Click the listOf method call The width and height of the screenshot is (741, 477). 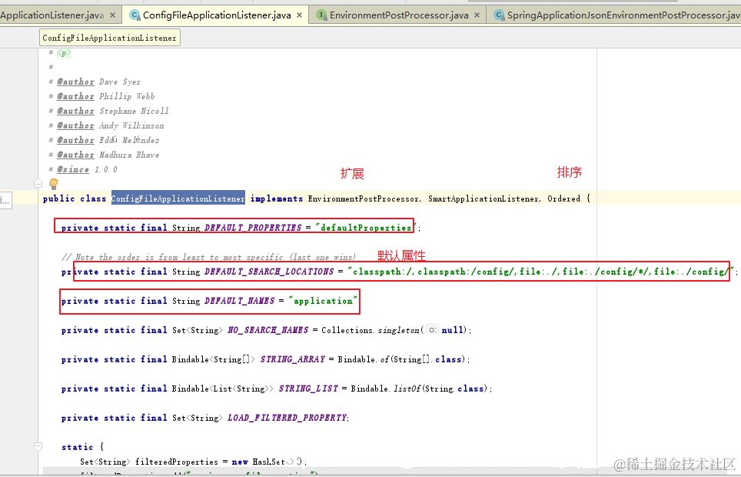point(407,389)
